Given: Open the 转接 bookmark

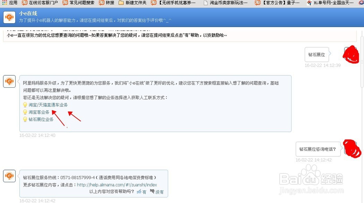Looking at the screenshot, I should pyautogui.click(x=107, y=3).
